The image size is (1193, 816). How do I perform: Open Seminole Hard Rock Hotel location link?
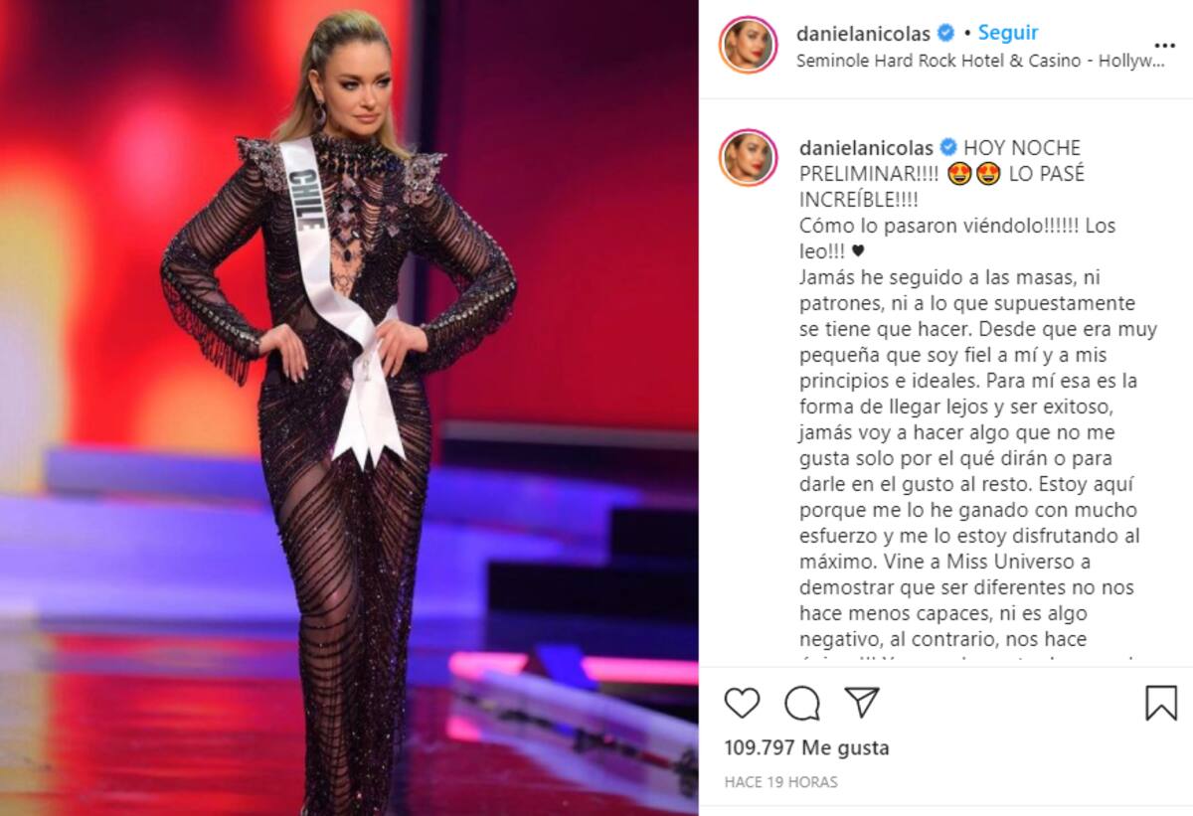(x=981, y=60)
